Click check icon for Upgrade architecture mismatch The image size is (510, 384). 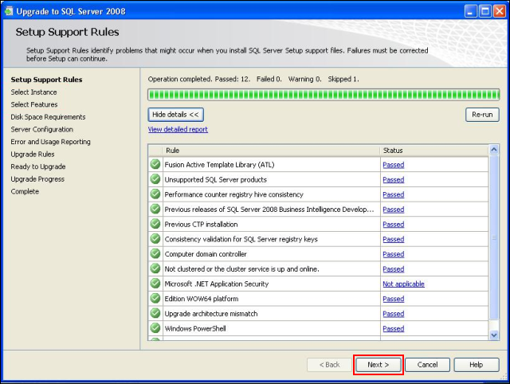(x=155, y=314)
